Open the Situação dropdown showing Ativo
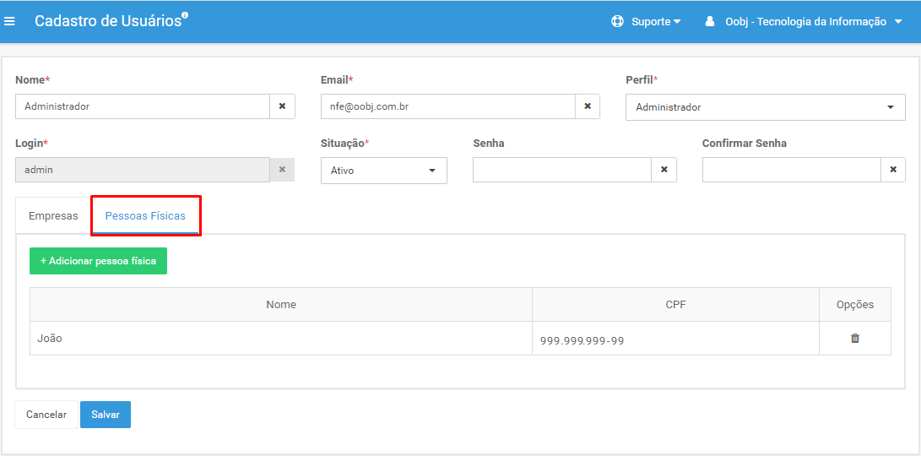921x456 pixels. pyautogui.click(x=384, y=171)
